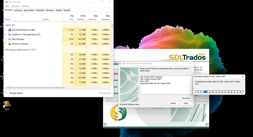Click the CD disc image in installer dialog
Viewport: 253px width, 137px height.
click(130, 76)
